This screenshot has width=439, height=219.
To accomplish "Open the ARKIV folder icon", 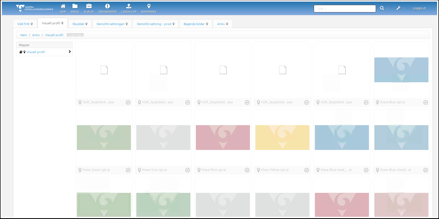I will coord(75,6).
